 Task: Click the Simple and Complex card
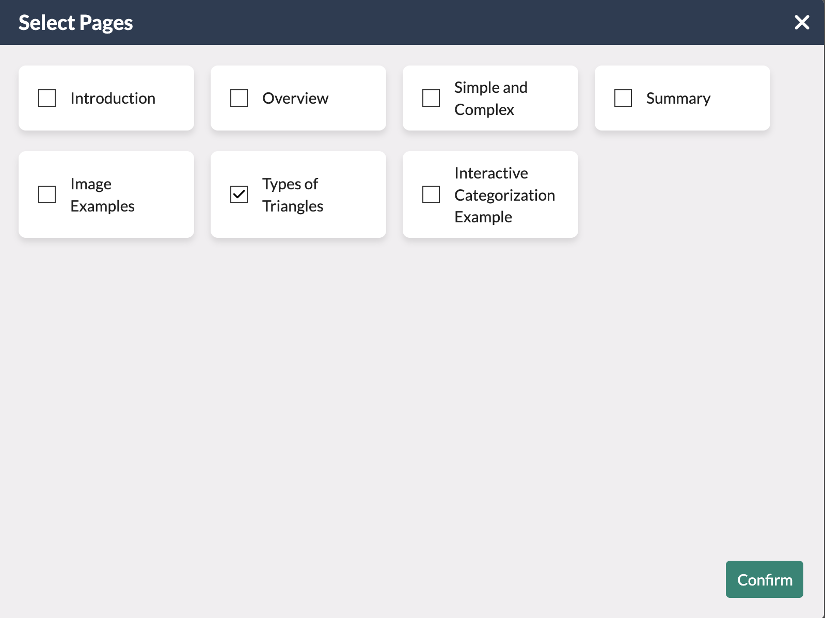coord(490,97)
